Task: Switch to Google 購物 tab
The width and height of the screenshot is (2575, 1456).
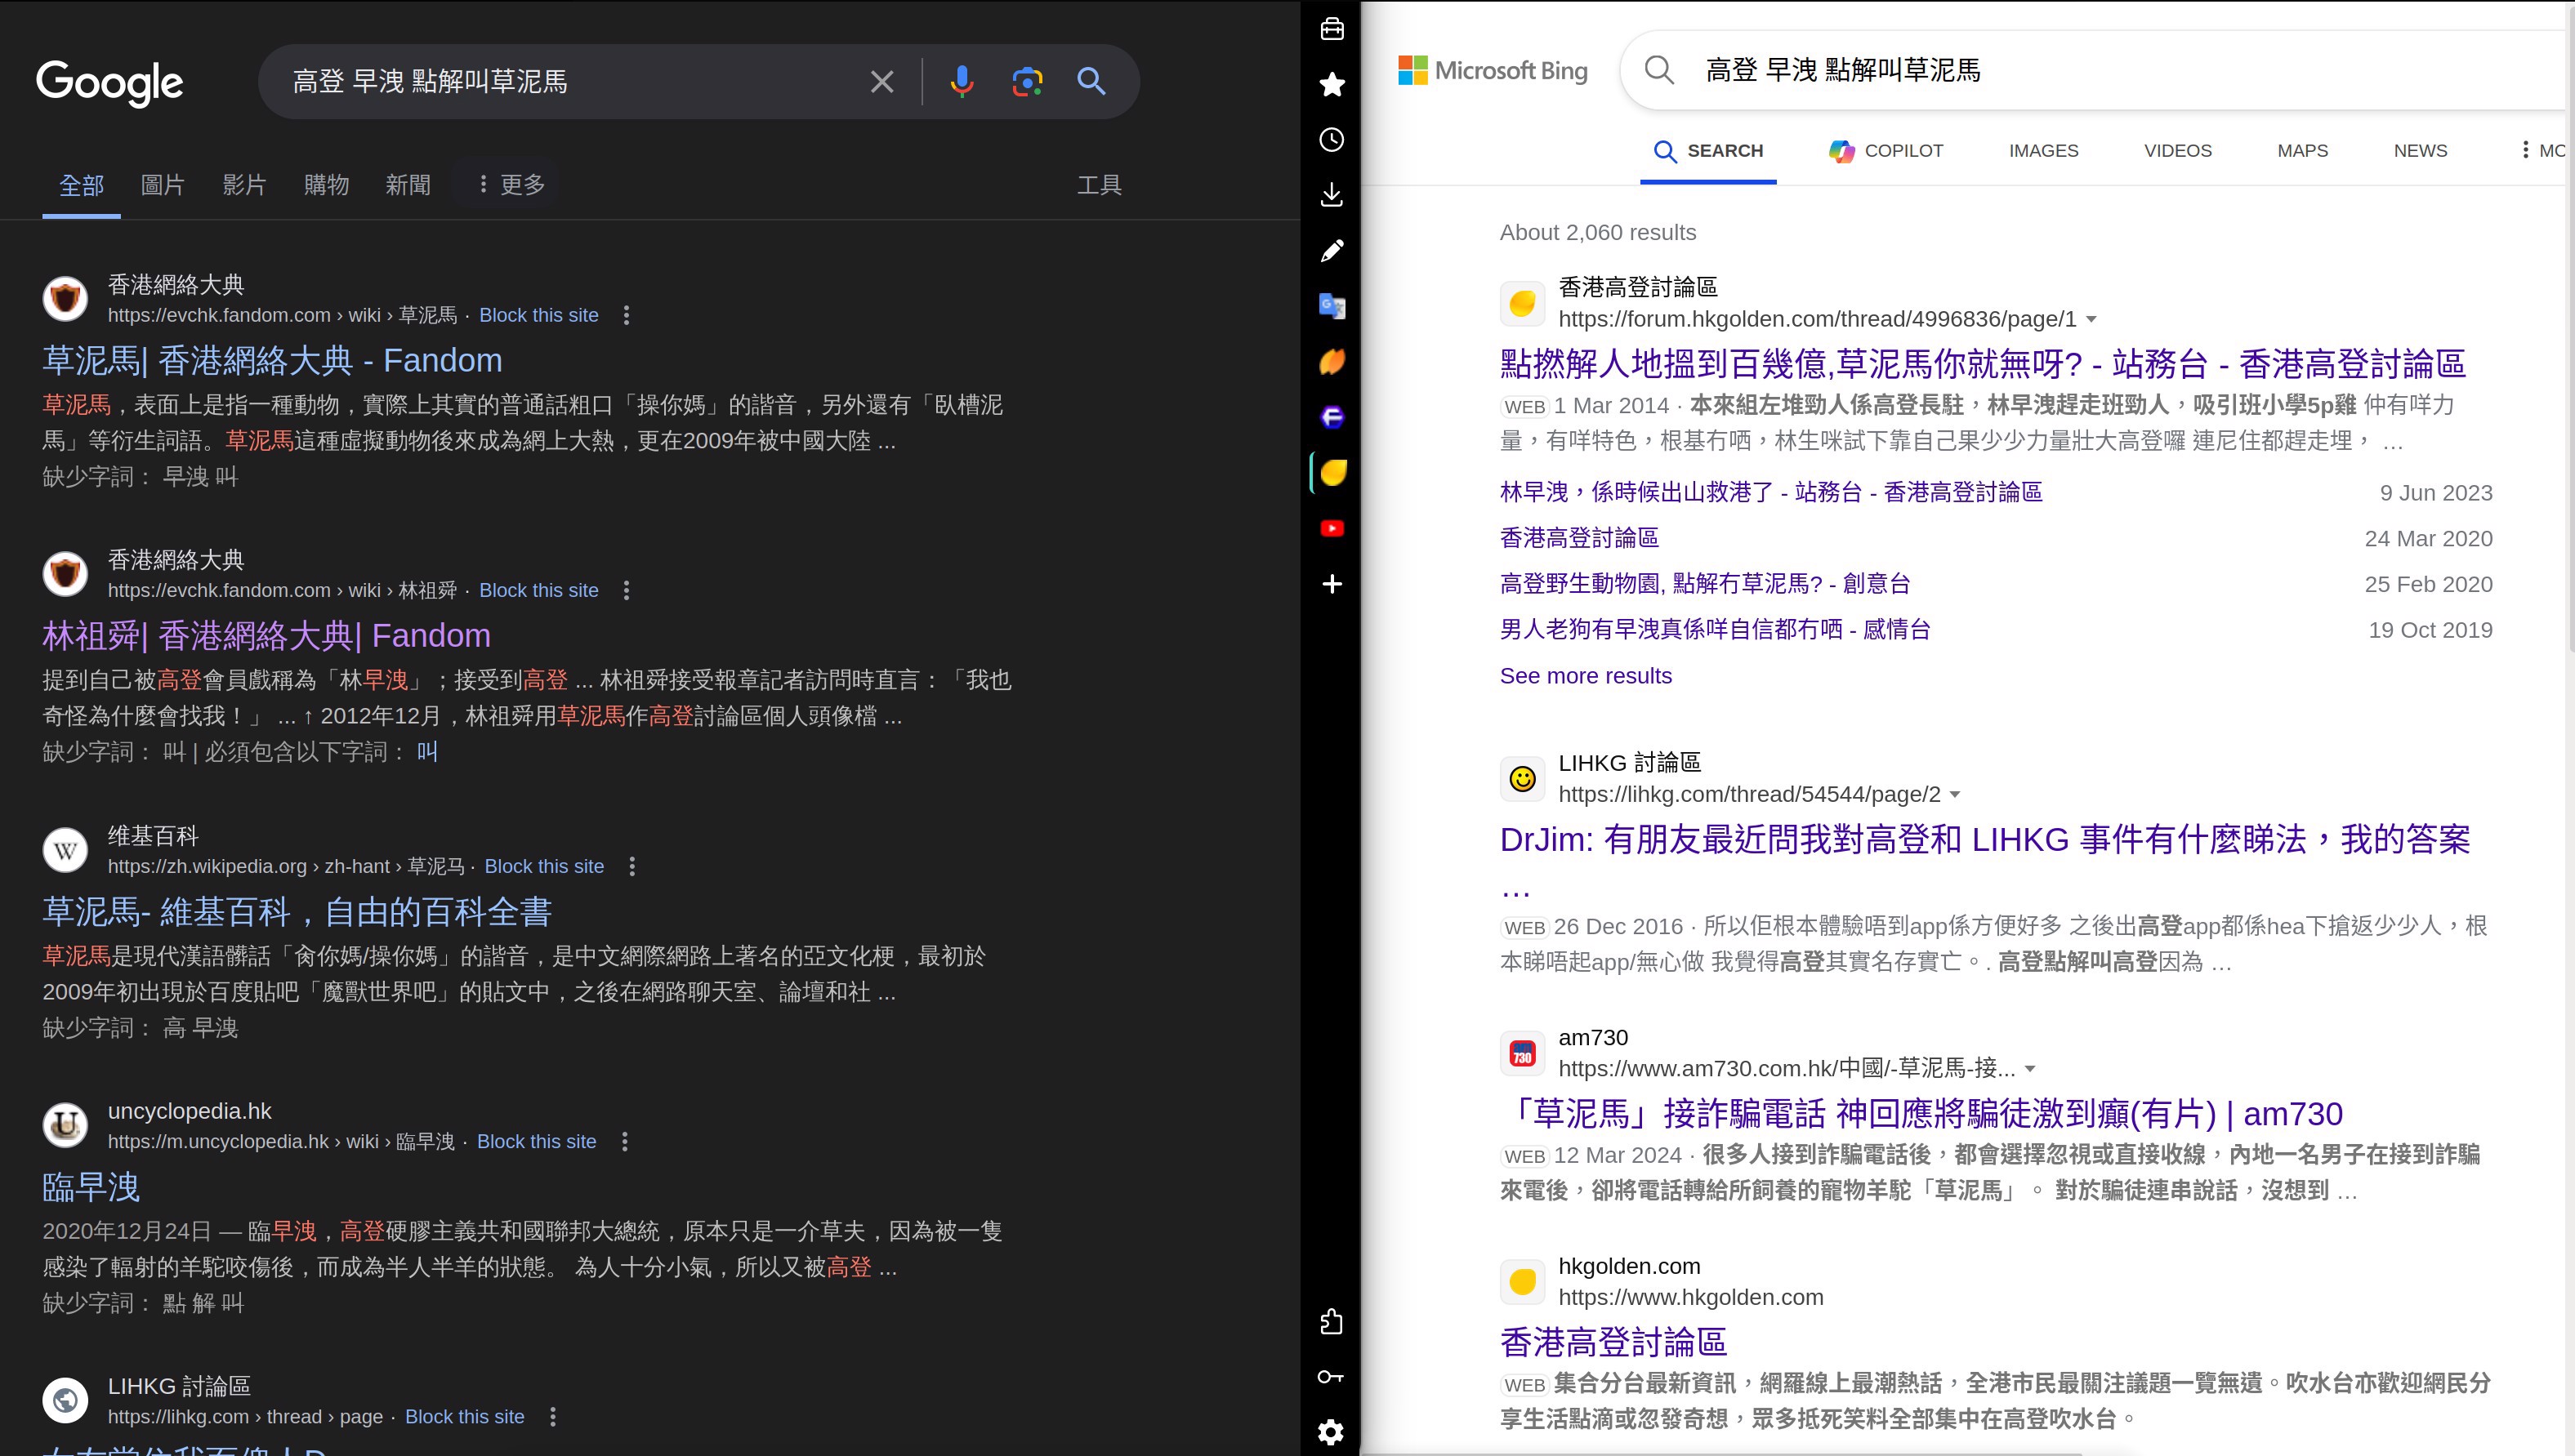Action: pyautogui.click(x=326, y=185)
